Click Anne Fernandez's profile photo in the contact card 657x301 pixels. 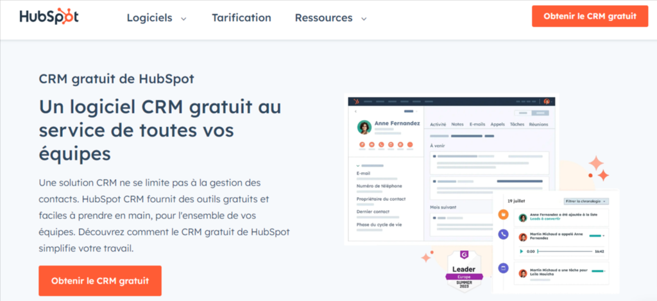pyautogui.click(x=364, y=128)
